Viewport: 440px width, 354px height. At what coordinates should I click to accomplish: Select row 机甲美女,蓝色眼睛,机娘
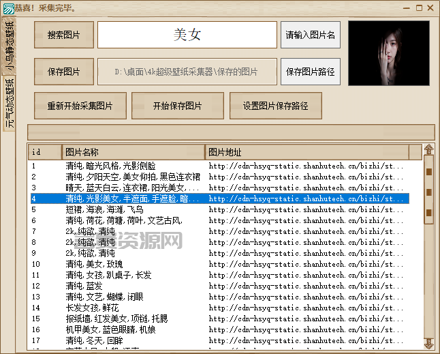point(220,329)
